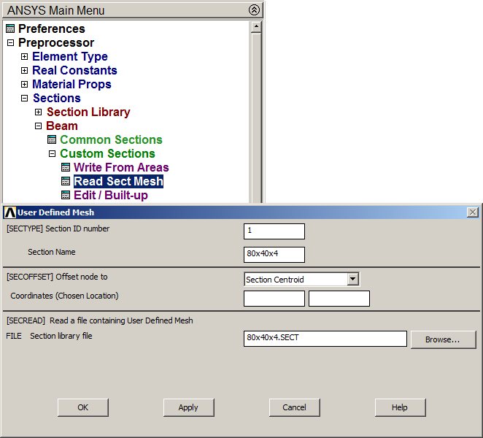Viewport: 483px width, 438px height.
Task: Select Write From Areas menu item
Action: tap(121, 168)
